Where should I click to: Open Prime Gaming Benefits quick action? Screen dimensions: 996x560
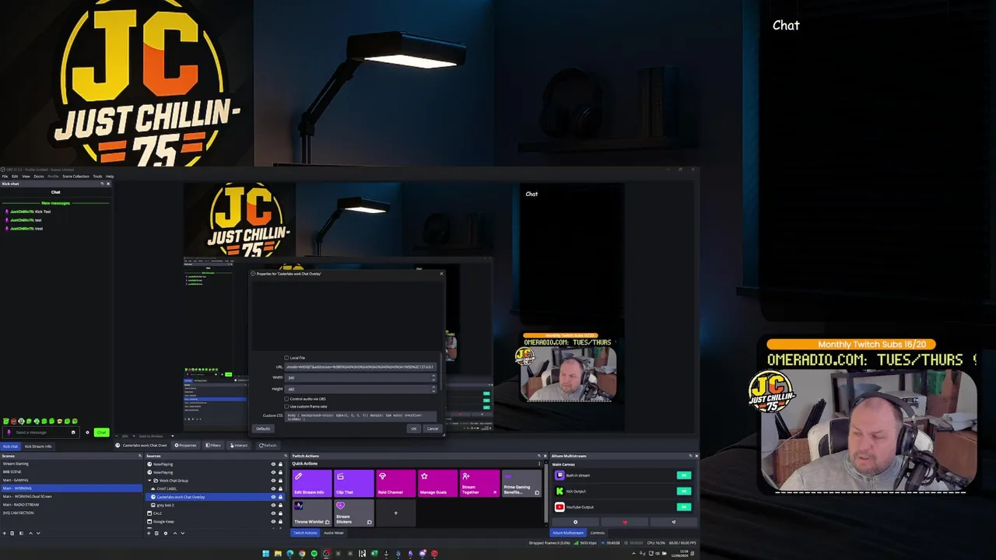pyautogui.click(x=521, y=483)
